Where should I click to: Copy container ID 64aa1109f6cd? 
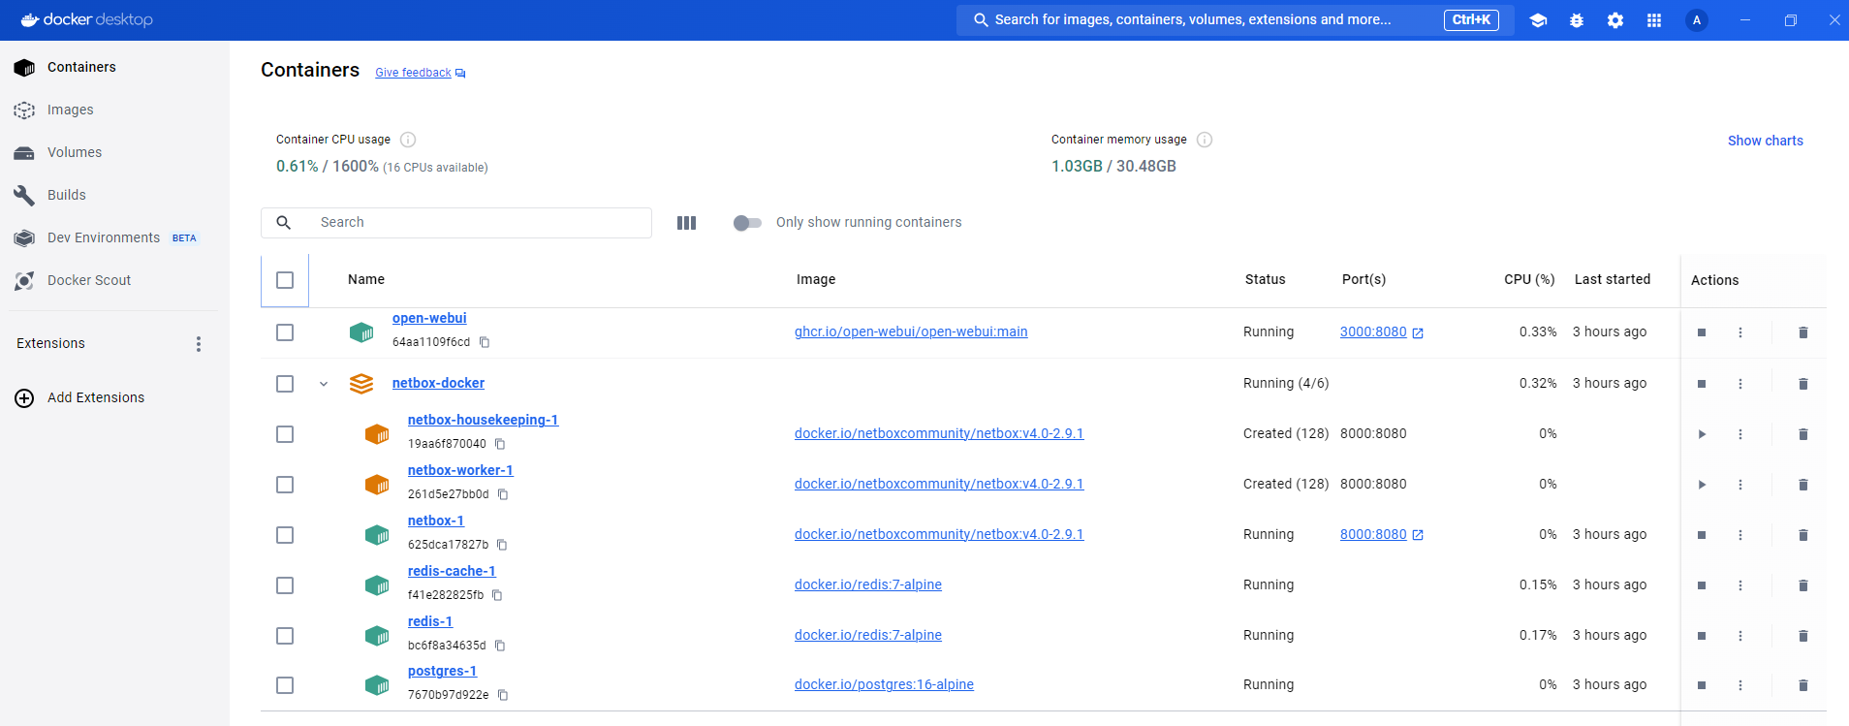pyautogui.click(x=485, y=342)
